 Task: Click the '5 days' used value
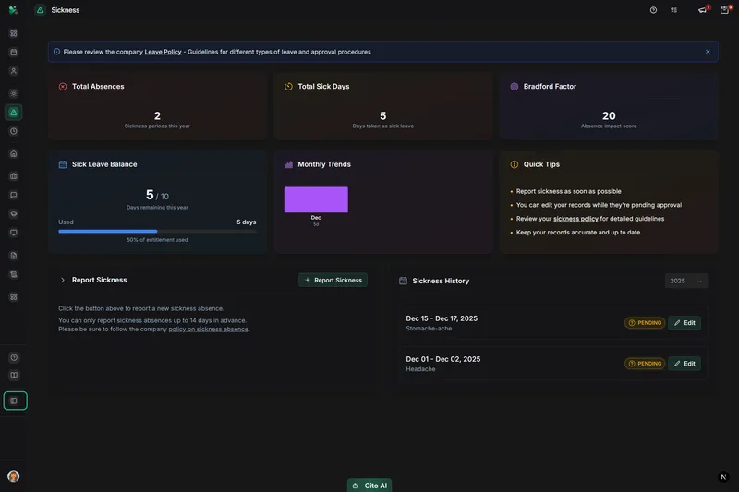coord(246,222)
